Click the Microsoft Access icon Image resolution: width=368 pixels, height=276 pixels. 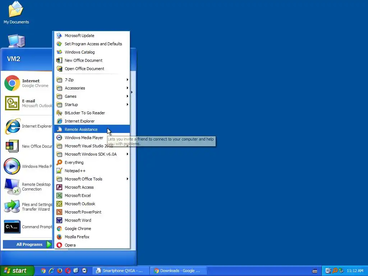tap(59, 187)
